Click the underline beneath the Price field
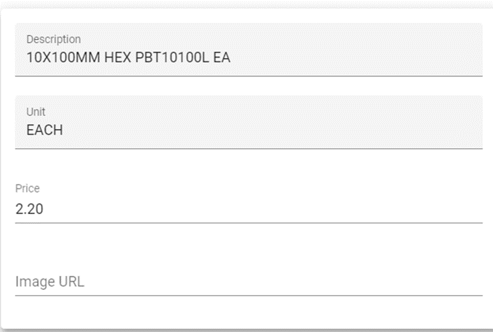 (249, 223)
